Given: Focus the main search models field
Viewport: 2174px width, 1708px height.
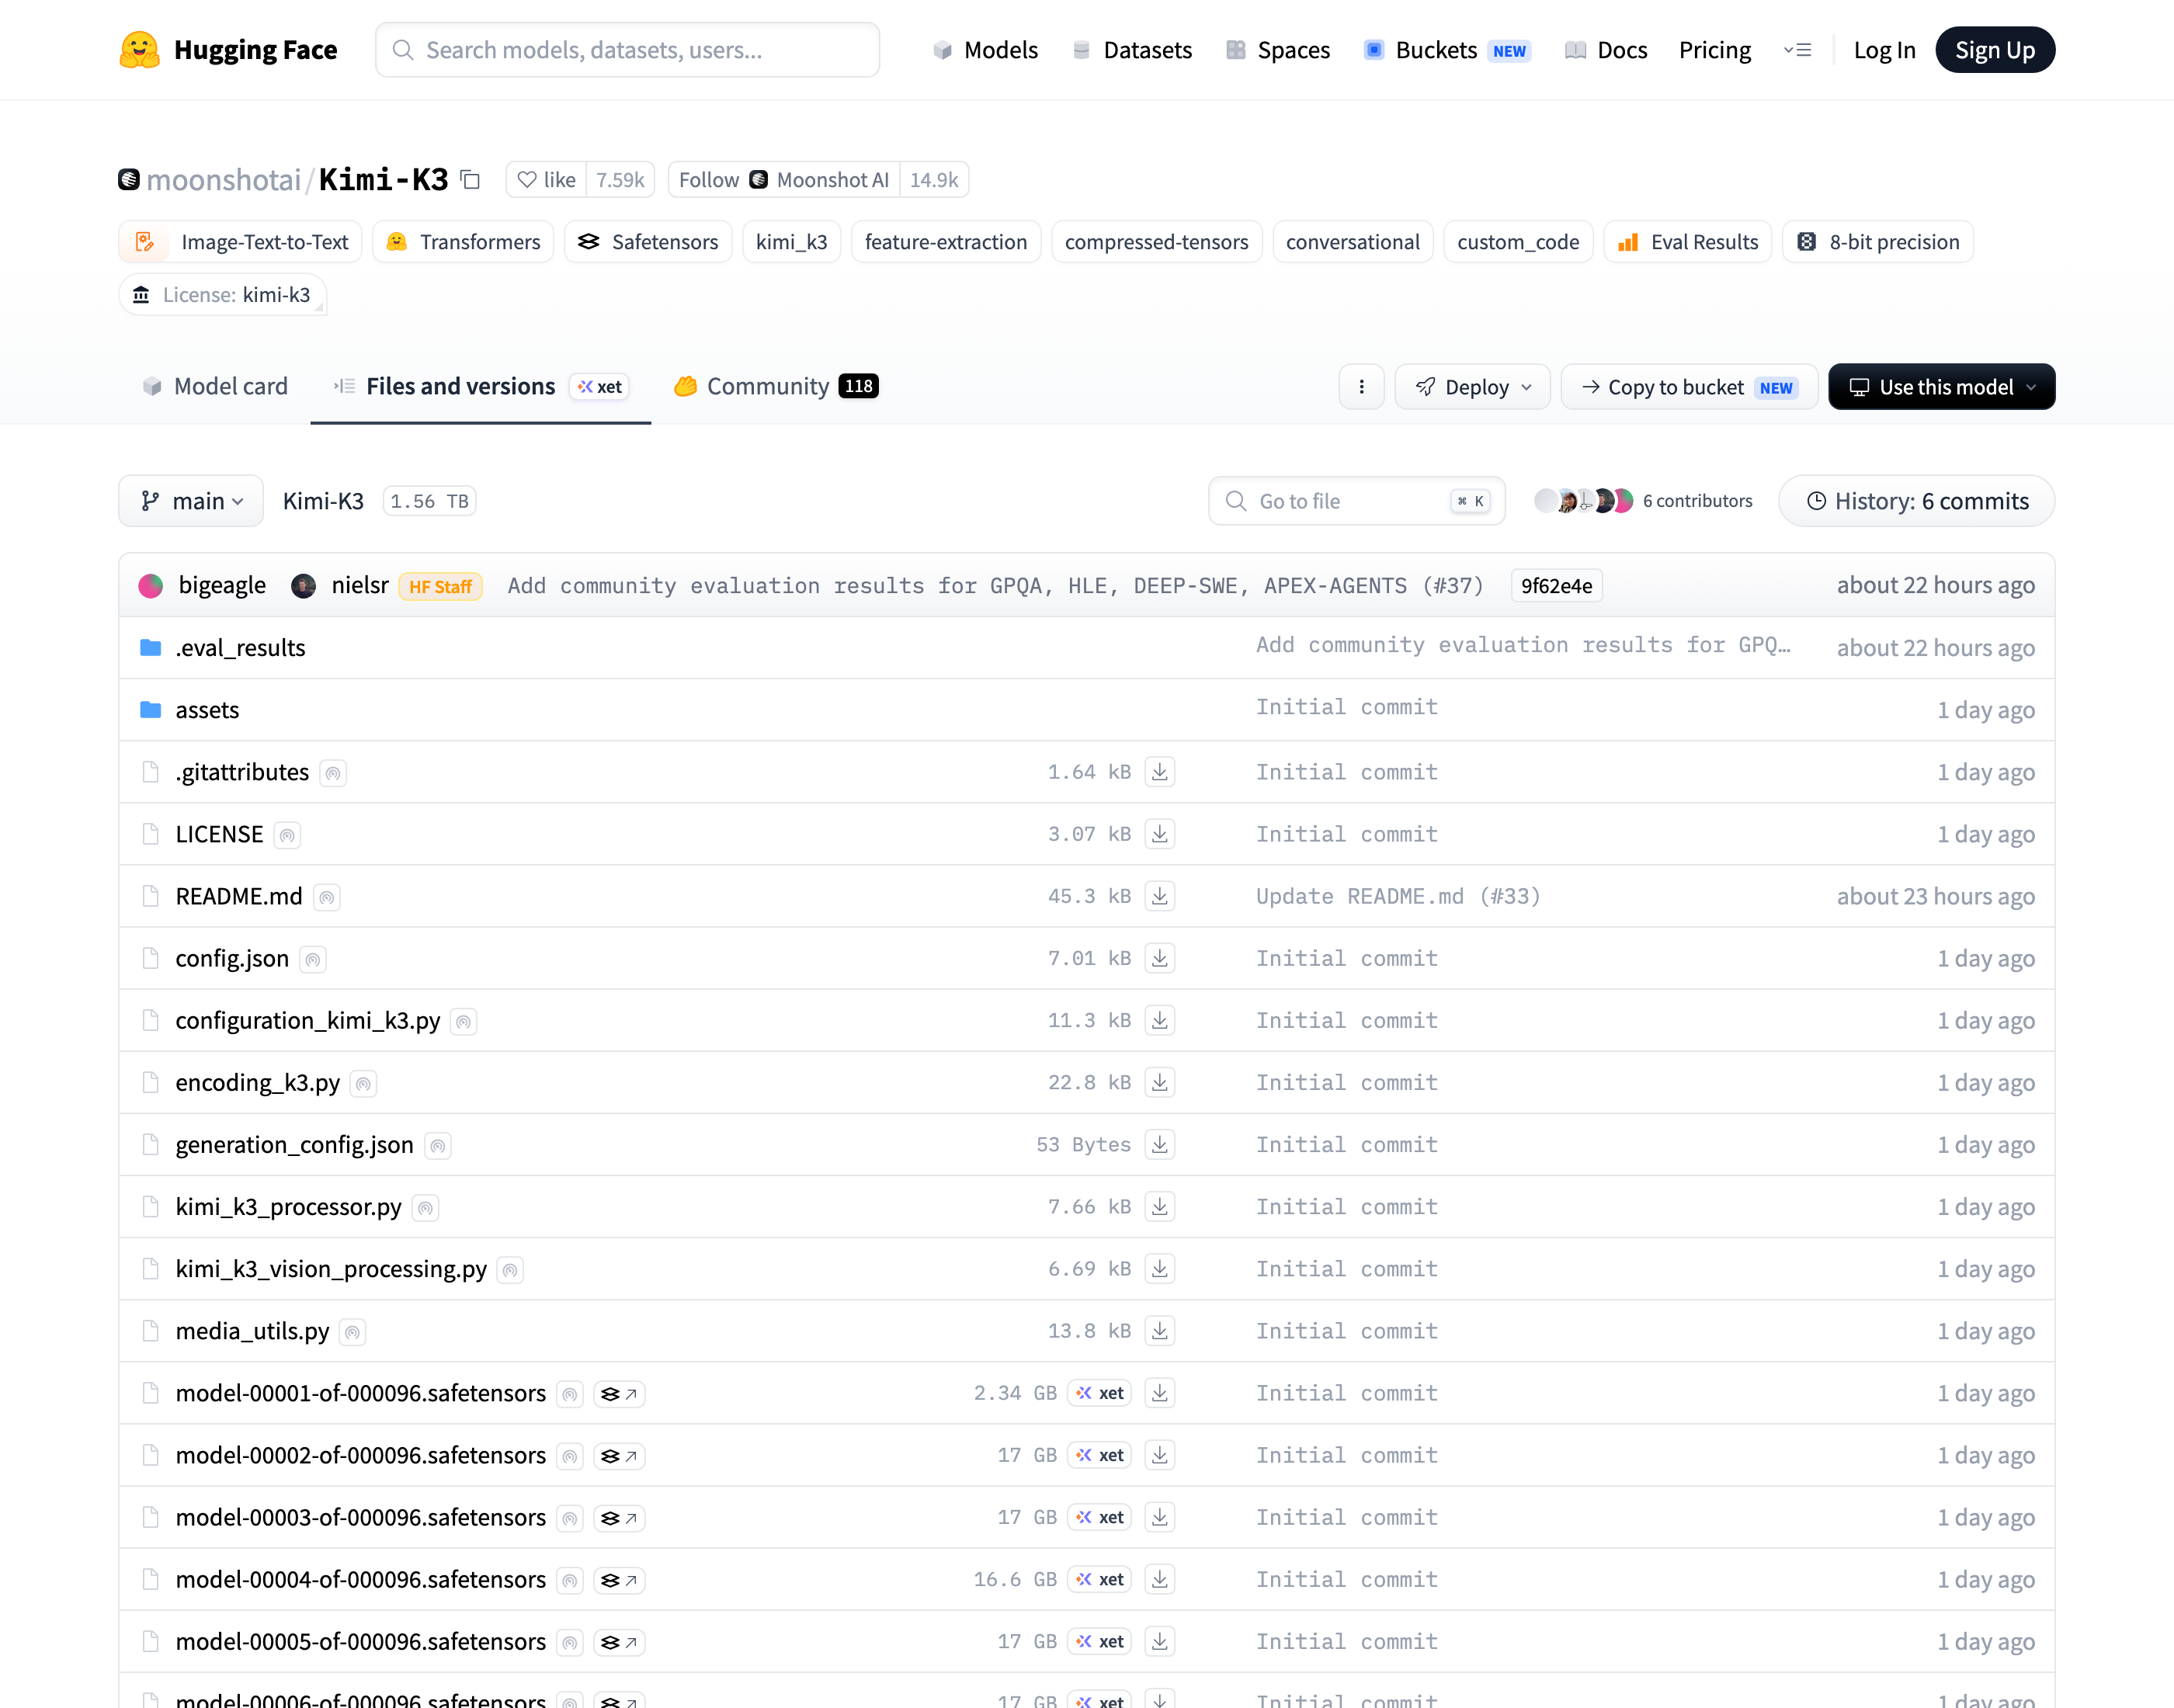Looking at the screenshot, I should [628, 50].
